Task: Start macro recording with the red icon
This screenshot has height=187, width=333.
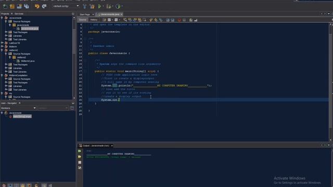Action: point(179,20)
